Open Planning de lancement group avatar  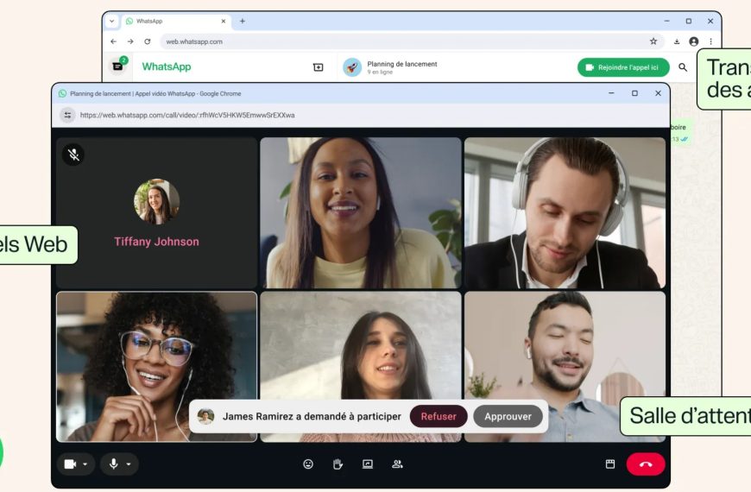point(352,67)
